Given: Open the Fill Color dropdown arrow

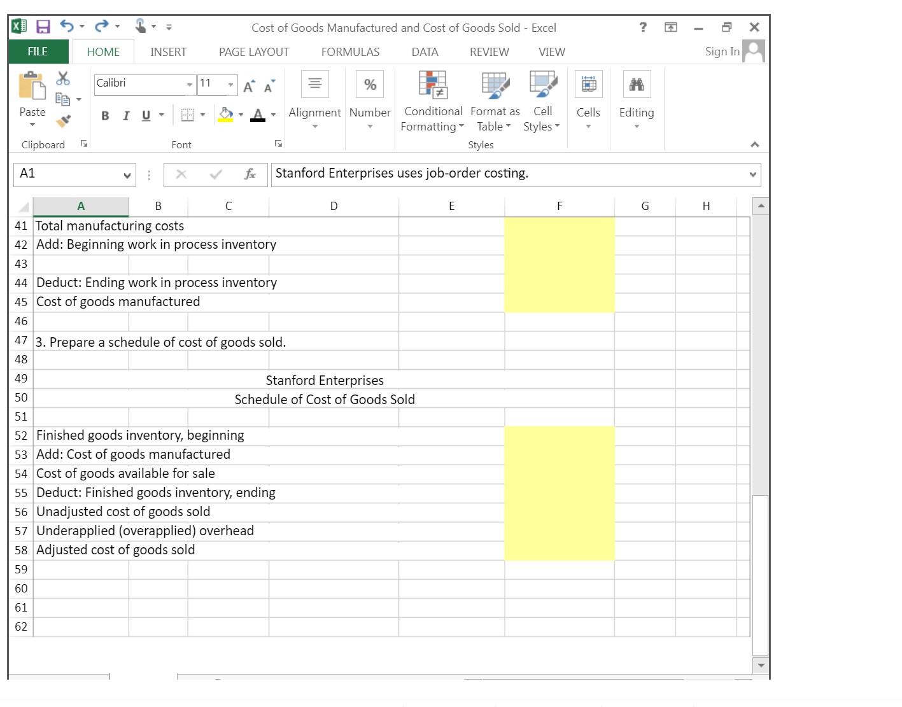Looking at the screenshot, I should pyautogui.click(x=241, y=115).
